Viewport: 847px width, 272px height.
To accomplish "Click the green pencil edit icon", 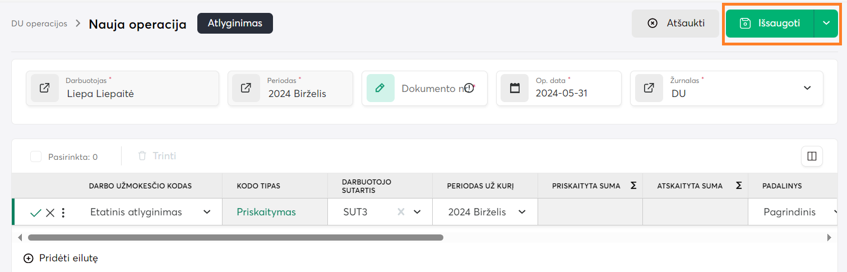I will point(380,88).
